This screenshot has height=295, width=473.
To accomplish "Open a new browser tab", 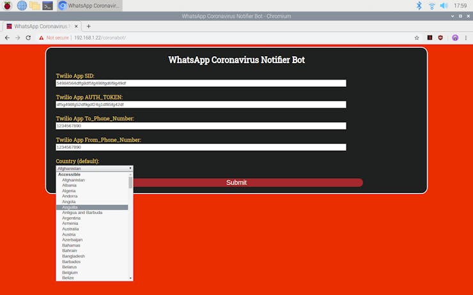I will click(x=88, y=26).
